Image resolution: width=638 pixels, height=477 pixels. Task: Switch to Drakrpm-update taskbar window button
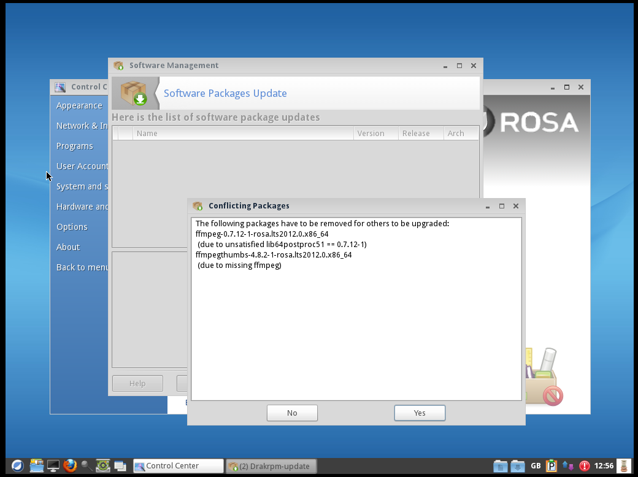pyautogui.click(x=271, y=466)
